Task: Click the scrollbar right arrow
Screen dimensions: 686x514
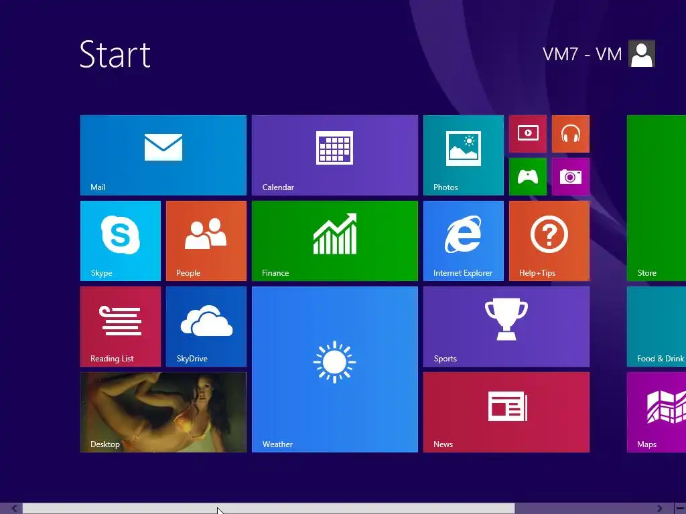Action: 659,509
